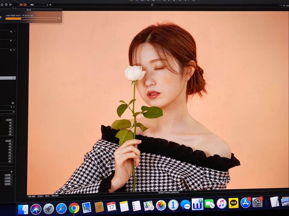
Task: Click the filename Hitomi CR2 label
Action: [x=169, y=193]
